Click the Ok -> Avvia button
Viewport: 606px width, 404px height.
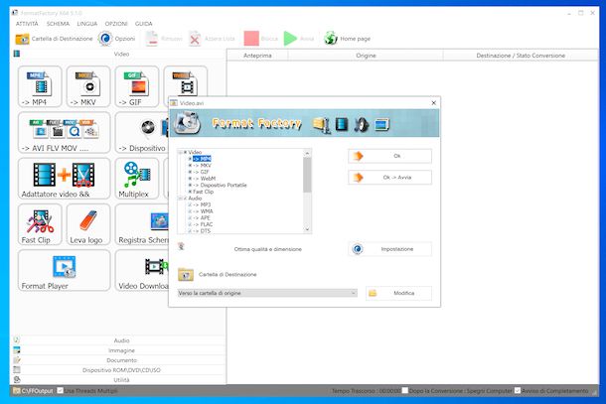point(389,178)
